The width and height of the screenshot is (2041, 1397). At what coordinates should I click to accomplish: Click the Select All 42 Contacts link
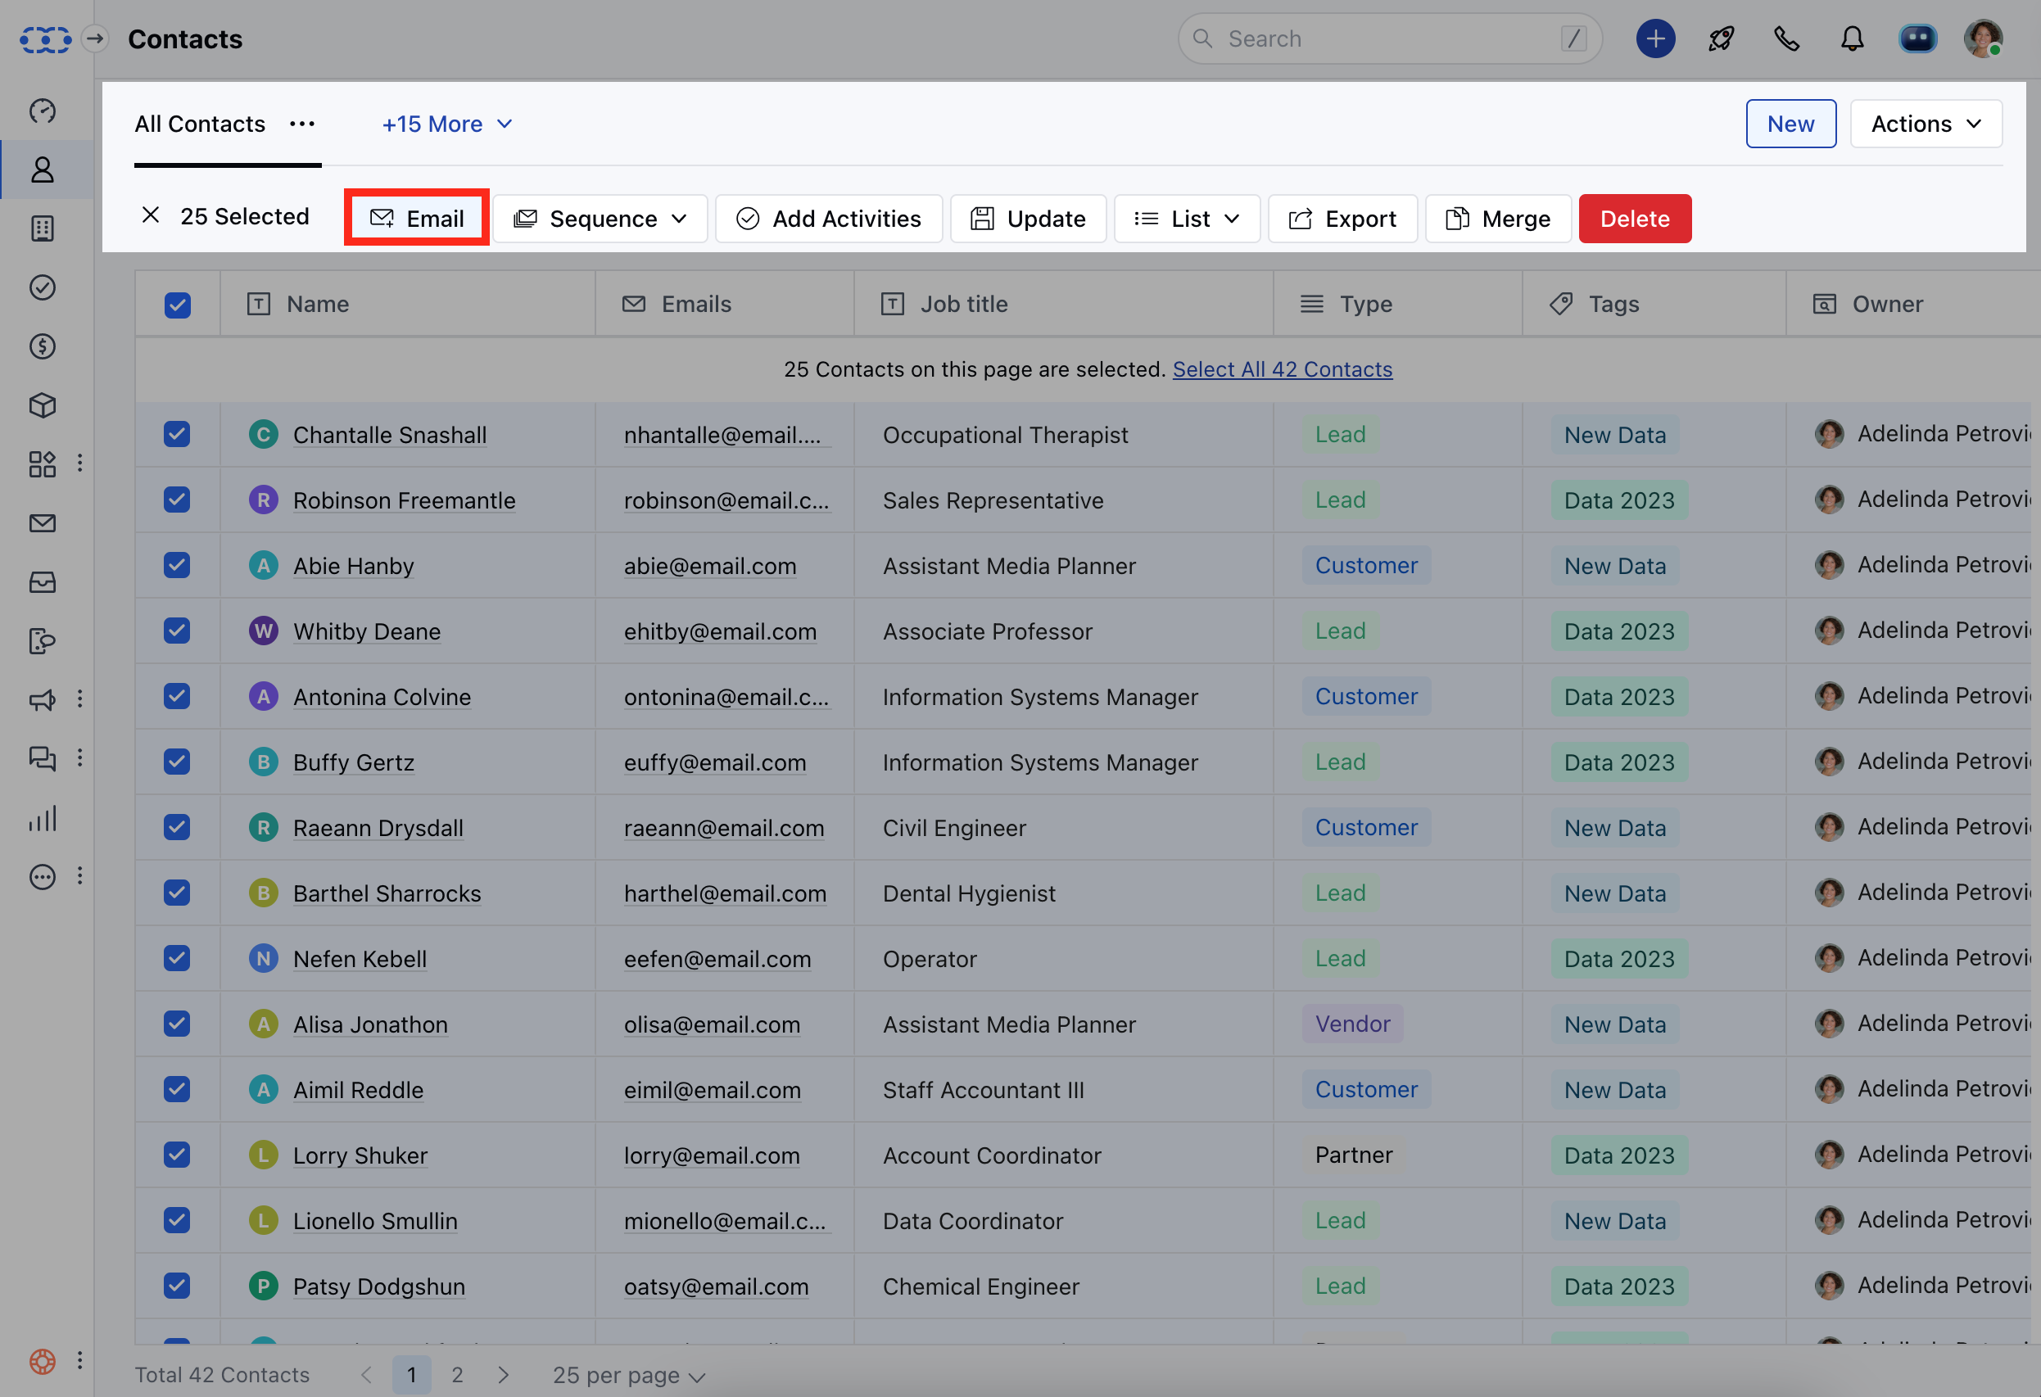coord(1283,368)
